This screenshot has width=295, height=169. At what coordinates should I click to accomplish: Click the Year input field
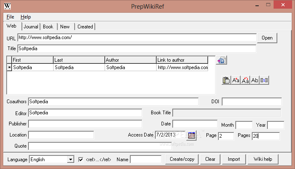pos(276,125)
